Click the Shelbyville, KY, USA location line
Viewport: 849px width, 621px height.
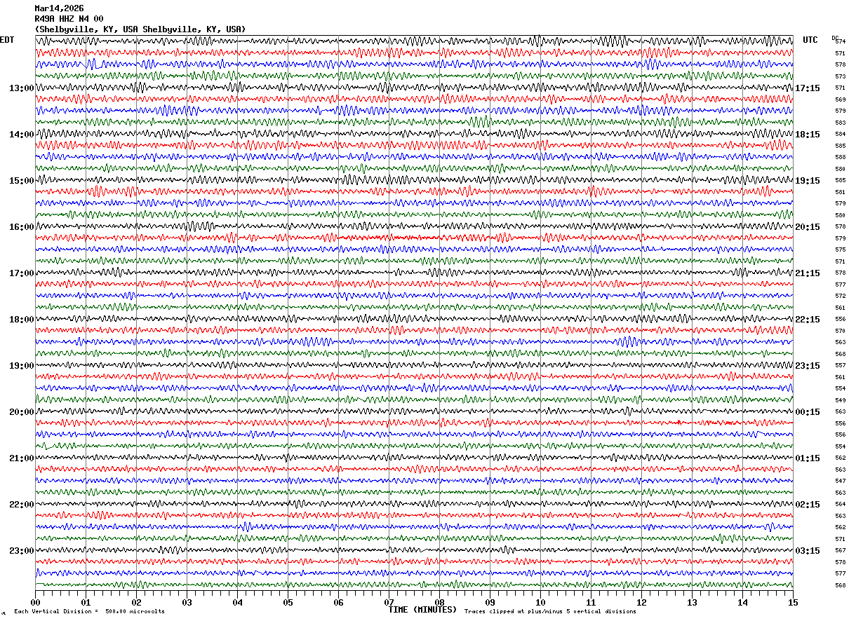click(x=140, y=29)
